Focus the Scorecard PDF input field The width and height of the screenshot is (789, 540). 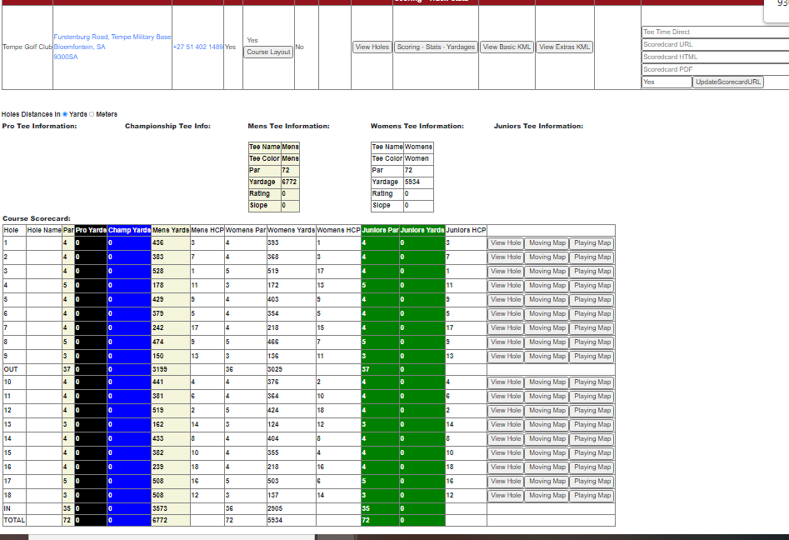point(715,69)
